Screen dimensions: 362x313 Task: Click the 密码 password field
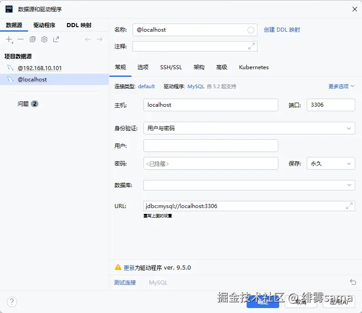coord(210,163)
